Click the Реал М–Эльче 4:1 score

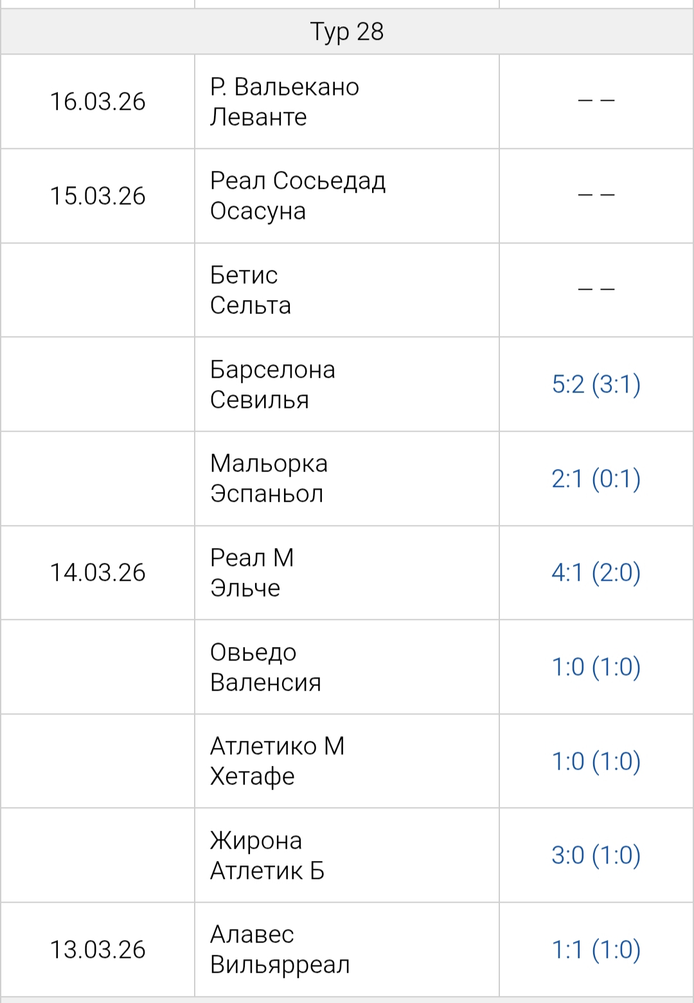click(x=596, y=573)
